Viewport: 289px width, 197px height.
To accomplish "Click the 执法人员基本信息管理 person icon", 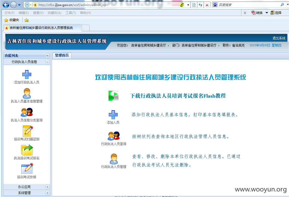I will coord(27,93).
